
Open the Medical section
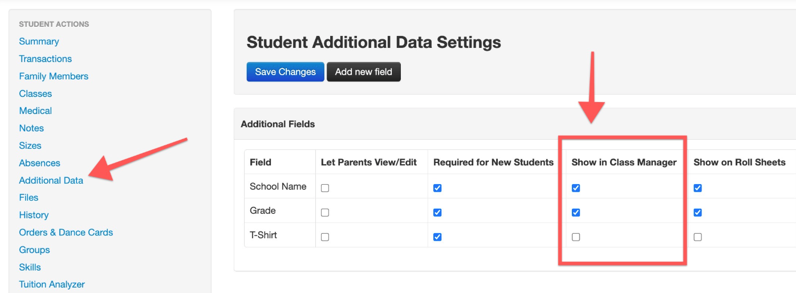pos(35,111)
